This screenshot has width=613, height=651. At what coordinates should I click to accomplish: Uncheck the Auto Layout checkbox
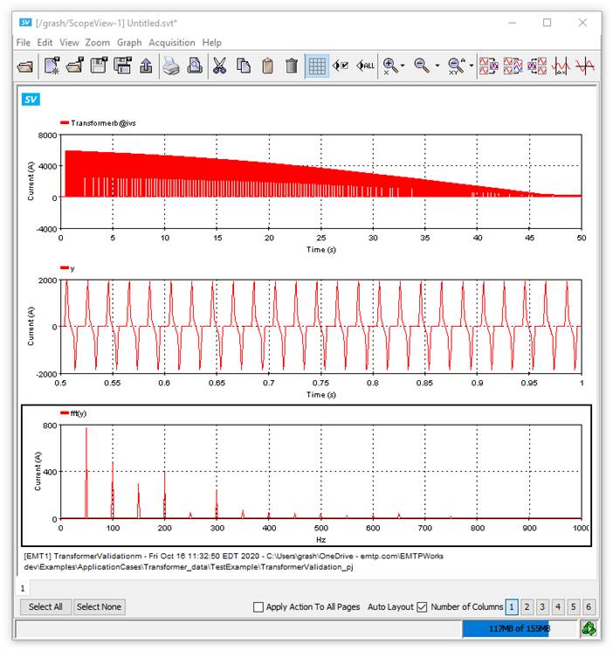point(423,606)
